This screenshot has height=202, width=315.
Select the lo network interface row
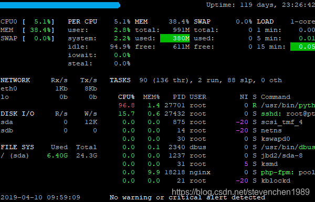click(x=49, y=97)
